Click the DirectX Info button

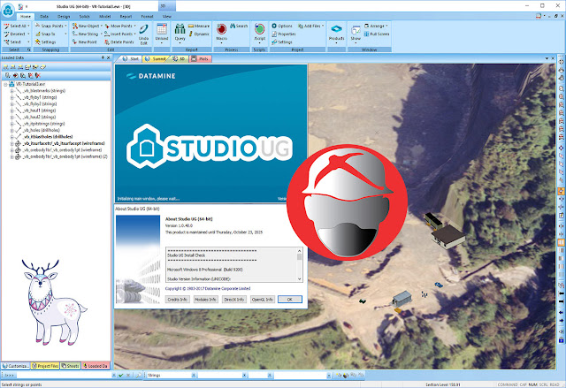(233, 300)
